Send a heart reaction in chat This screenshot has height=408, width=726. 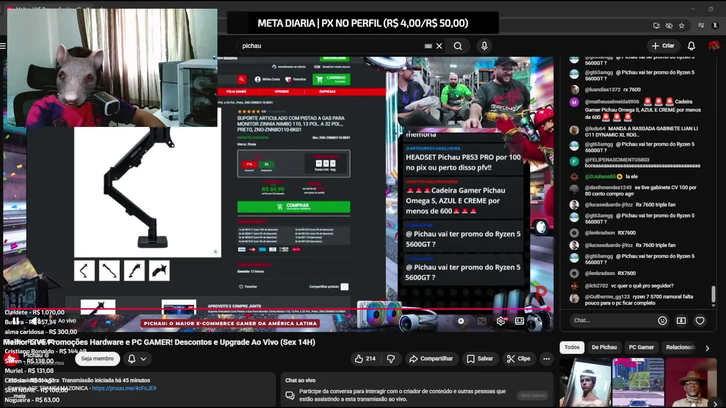(700, 321)
